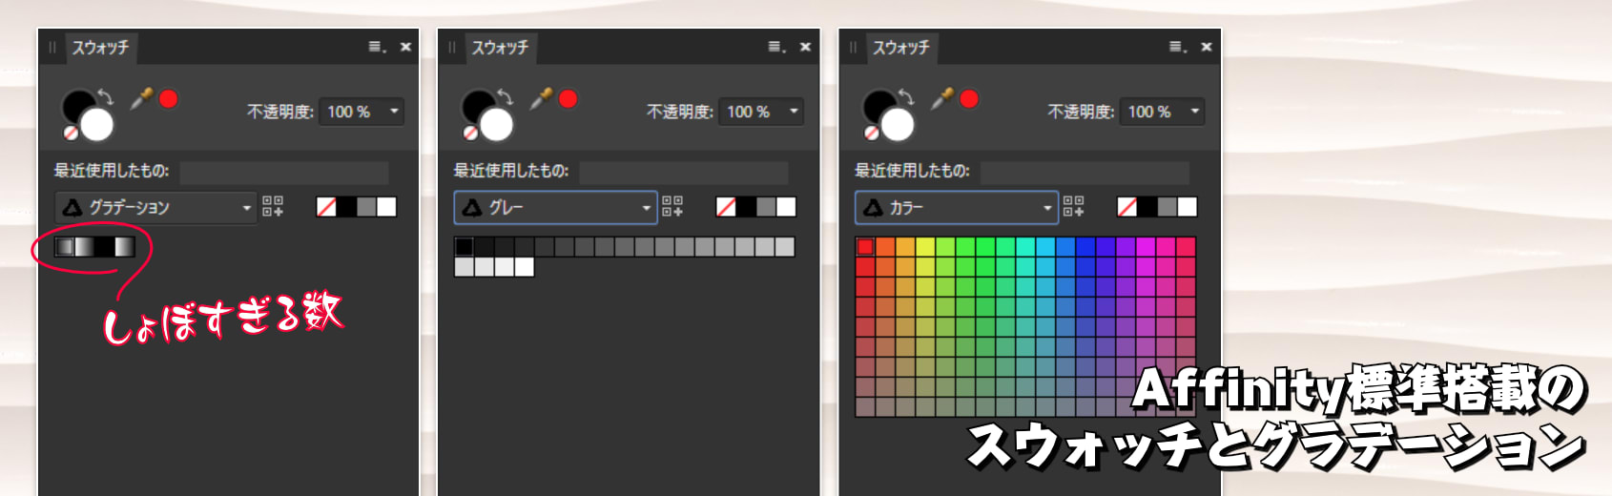Select スウォッチ tab in the グラデーション panel
Viewport: 1612px width, 496px height.
coord(100,47)
